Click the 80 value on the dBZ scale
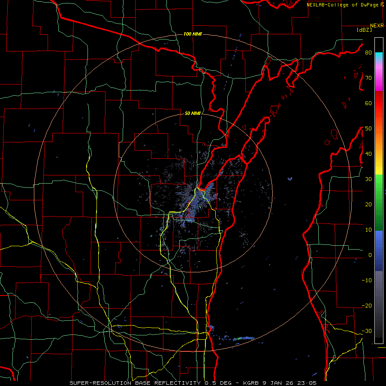Image resolution: width=386 pixels, height=386 pixels. (x=368, y=52)
